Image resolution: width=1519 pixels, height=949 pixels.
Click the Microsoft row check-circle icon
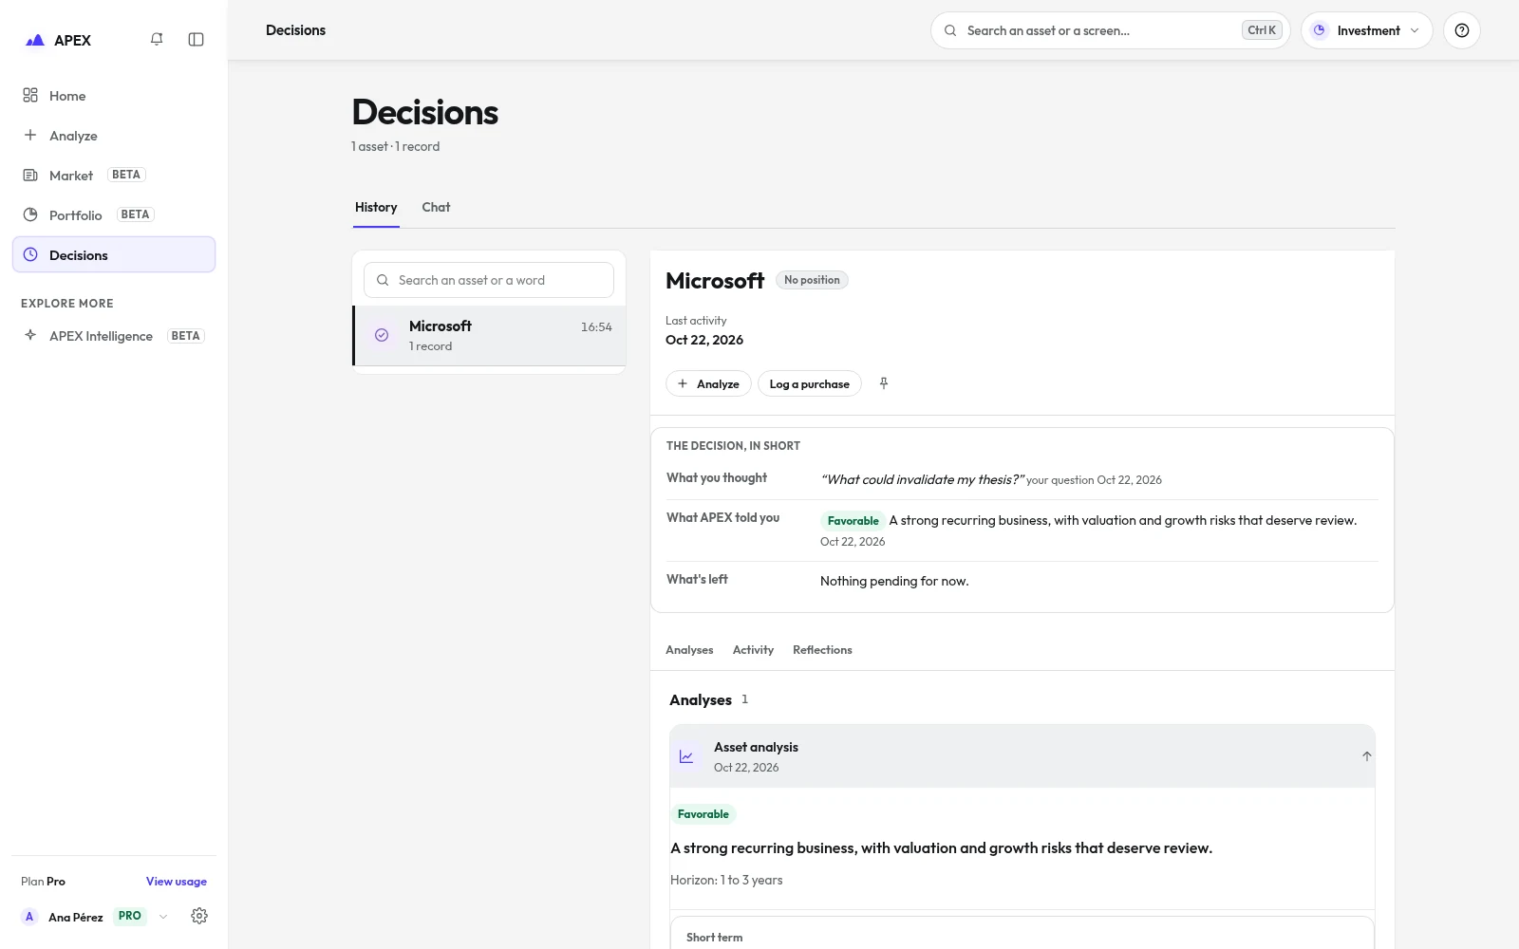pos(382,335)
